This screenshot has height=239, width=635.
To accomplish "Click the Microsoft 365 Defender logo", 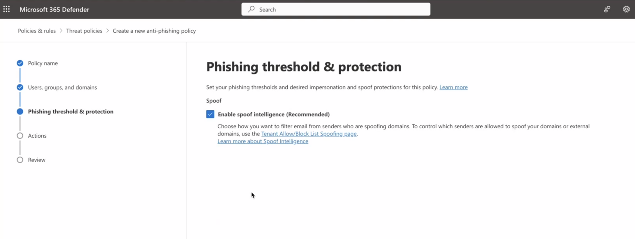I will 55,9.
